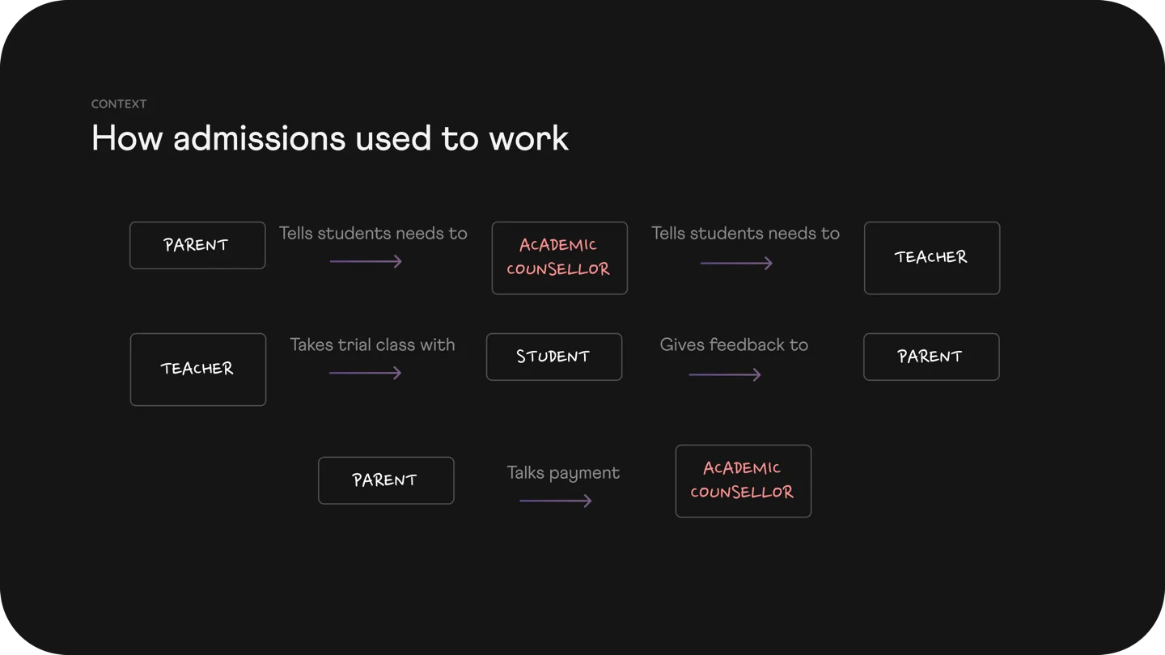1165x655 pixels.
Task: Click the CONTEXT label above the title
Action: (x=119, y=104)
